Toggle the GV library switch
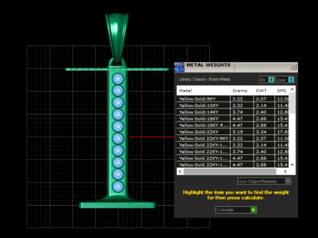 tap(267, 79)
